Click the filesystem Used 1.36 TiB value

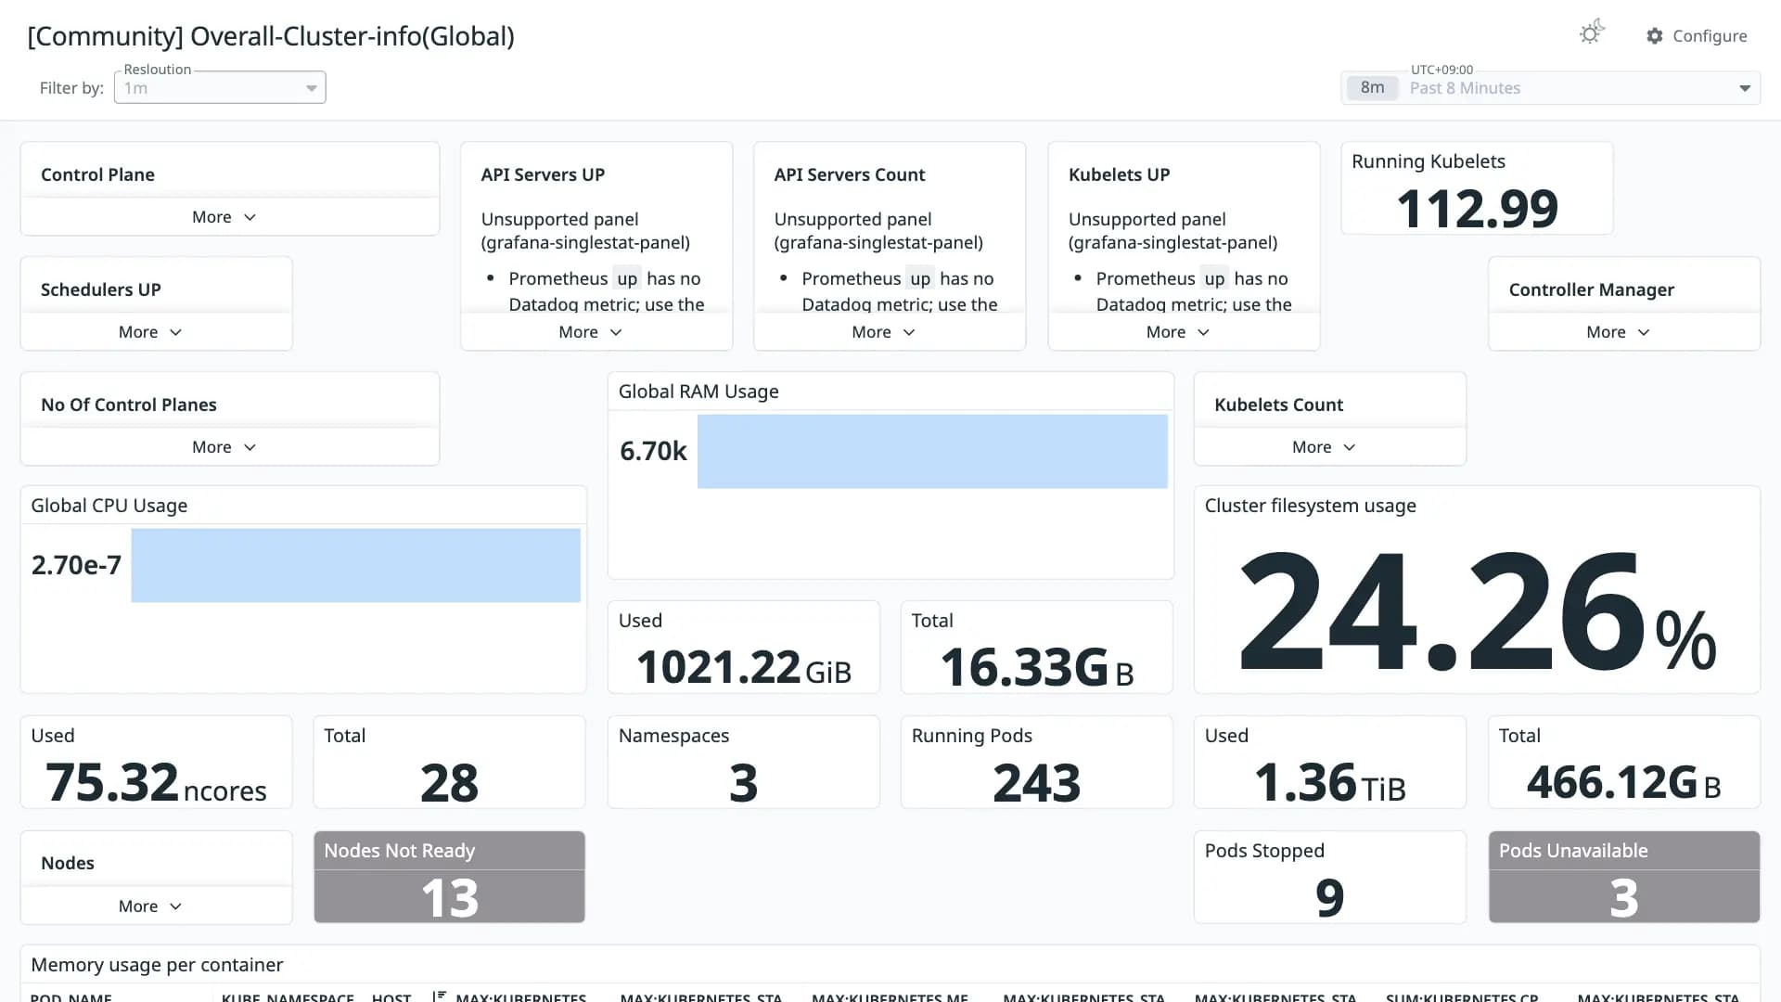pyautogui.click(x=1329, y=783)
